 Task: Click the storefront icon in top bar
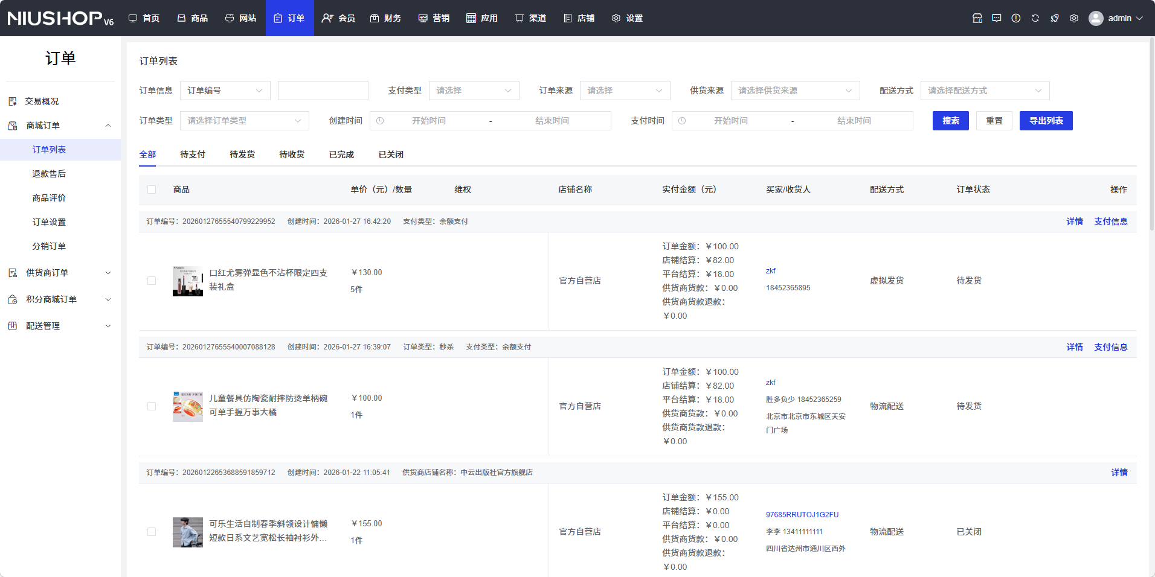click(977, 18)
